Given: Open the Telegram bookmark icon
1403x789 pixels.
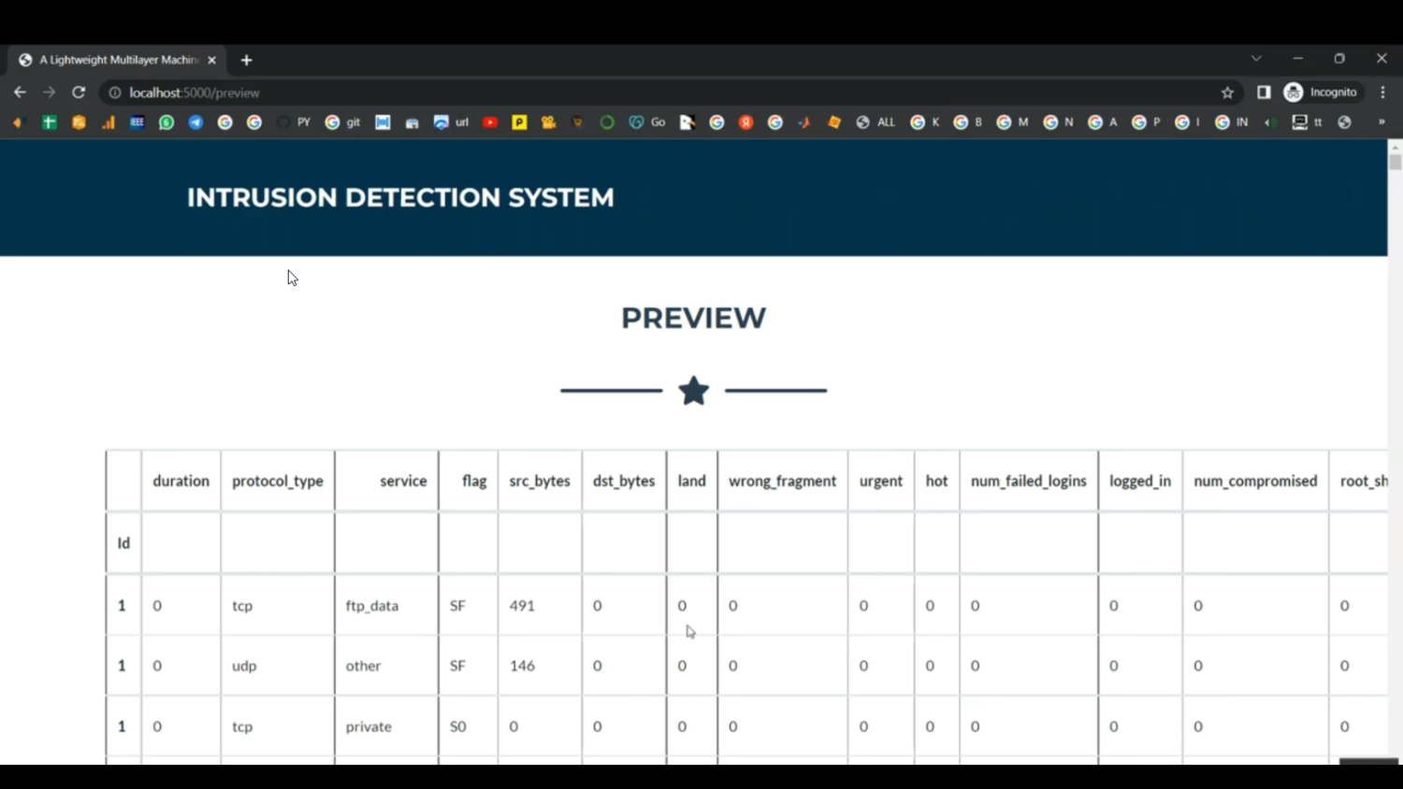Looking at the screenshot, I should coord(195,122).
